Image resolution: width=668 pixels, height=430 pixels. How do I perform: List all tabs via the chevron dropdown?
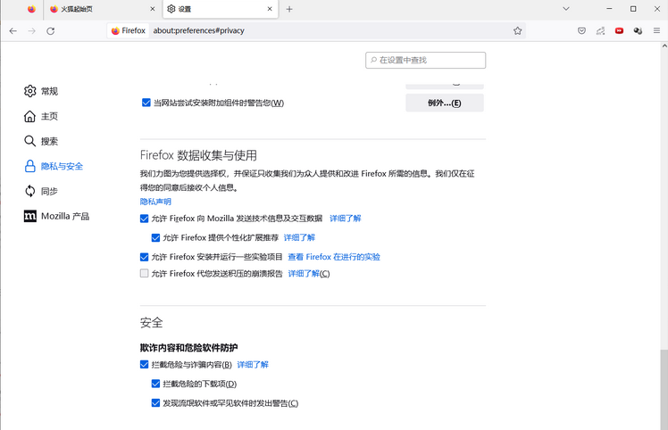pyautogui.click(x=566, y=9)
